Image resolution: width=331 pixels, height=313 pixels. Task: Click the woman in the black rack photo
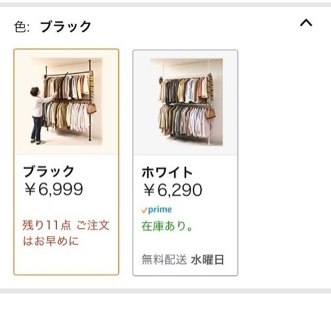click(x=40, y=115)
